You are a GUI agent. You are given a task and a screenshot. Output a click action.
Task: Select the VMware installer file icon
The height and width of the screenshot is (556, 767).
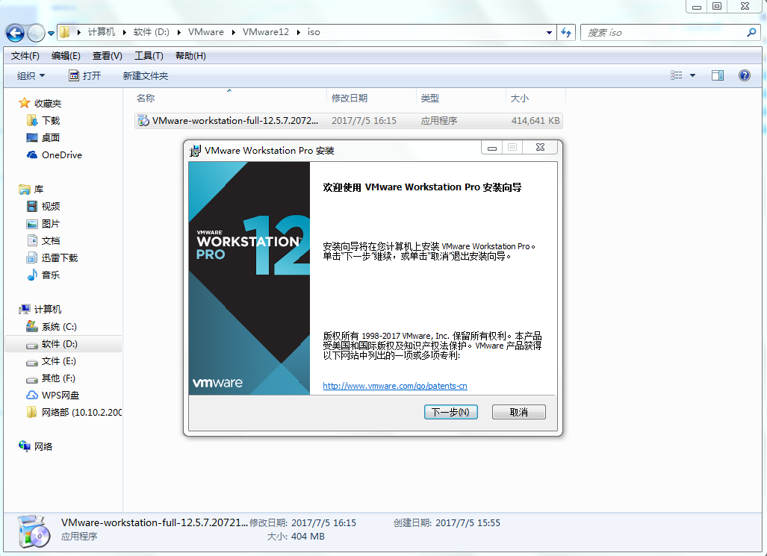tap(143, 120)
